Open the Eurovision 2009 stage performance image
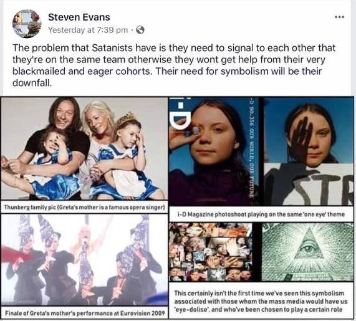The width and height of the screenshot is (356, 321). tap(84, 260)
